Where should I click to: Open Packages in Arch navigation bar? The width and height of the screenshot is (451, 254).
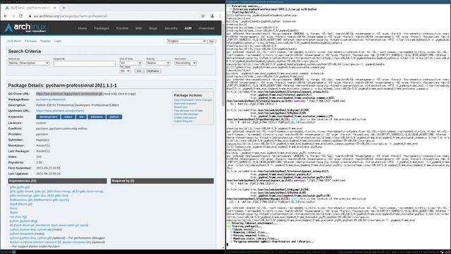point(101,28)
